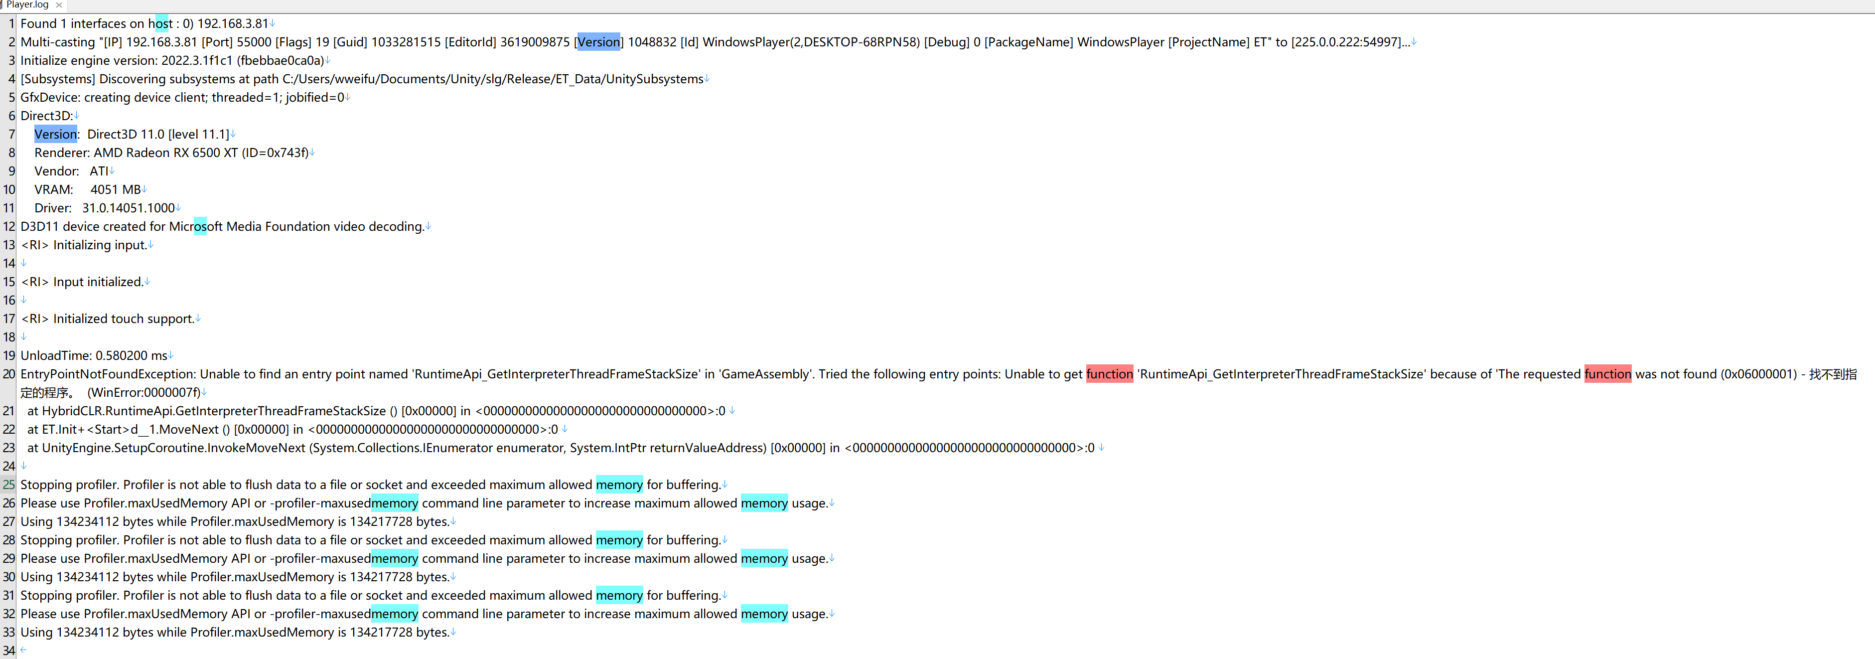Click 'UnloadTime: 0.580200 ms' line
This screenshot has width=1875, height=659.
[x=94, y=356]
